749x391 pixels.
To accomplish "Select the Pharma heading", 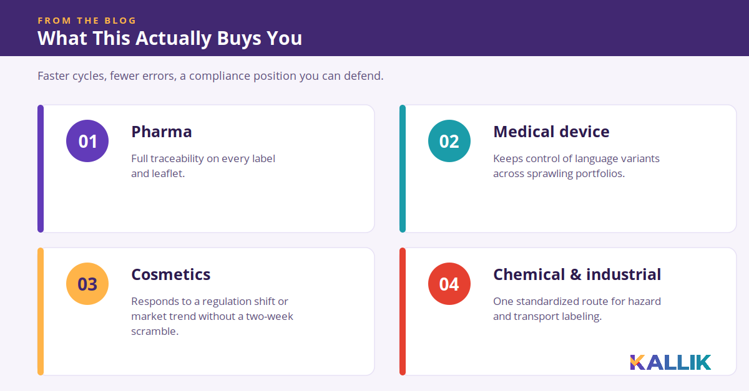I will tap(162, 132).
